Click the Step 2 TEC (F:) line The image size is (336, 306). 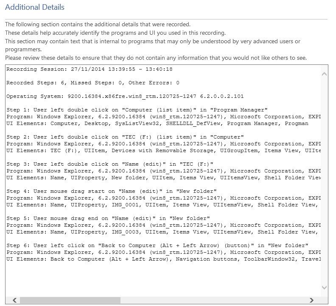pos(125,137)
